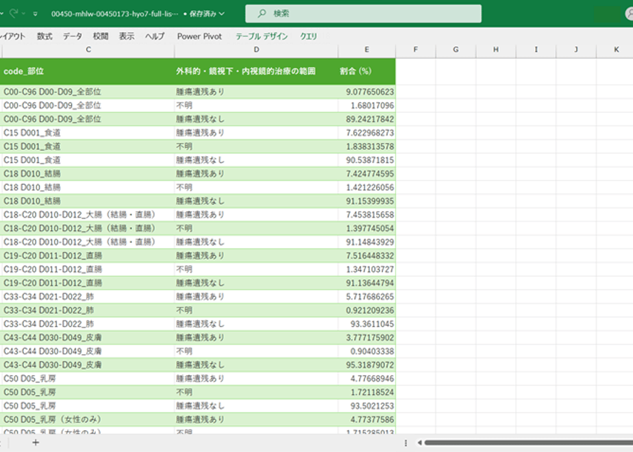Image resolution: width=633 pixels, height=452 pixels.
Task: Click 不明 cell in C43-C44 皮膚 row
Action: coord(256,351)
